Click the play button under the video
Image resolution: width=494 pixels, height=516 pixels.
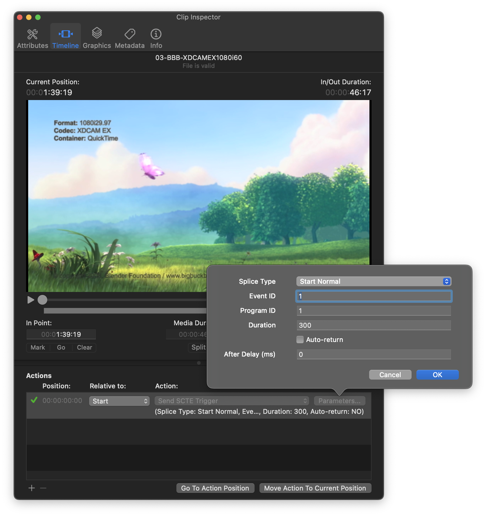31,300
